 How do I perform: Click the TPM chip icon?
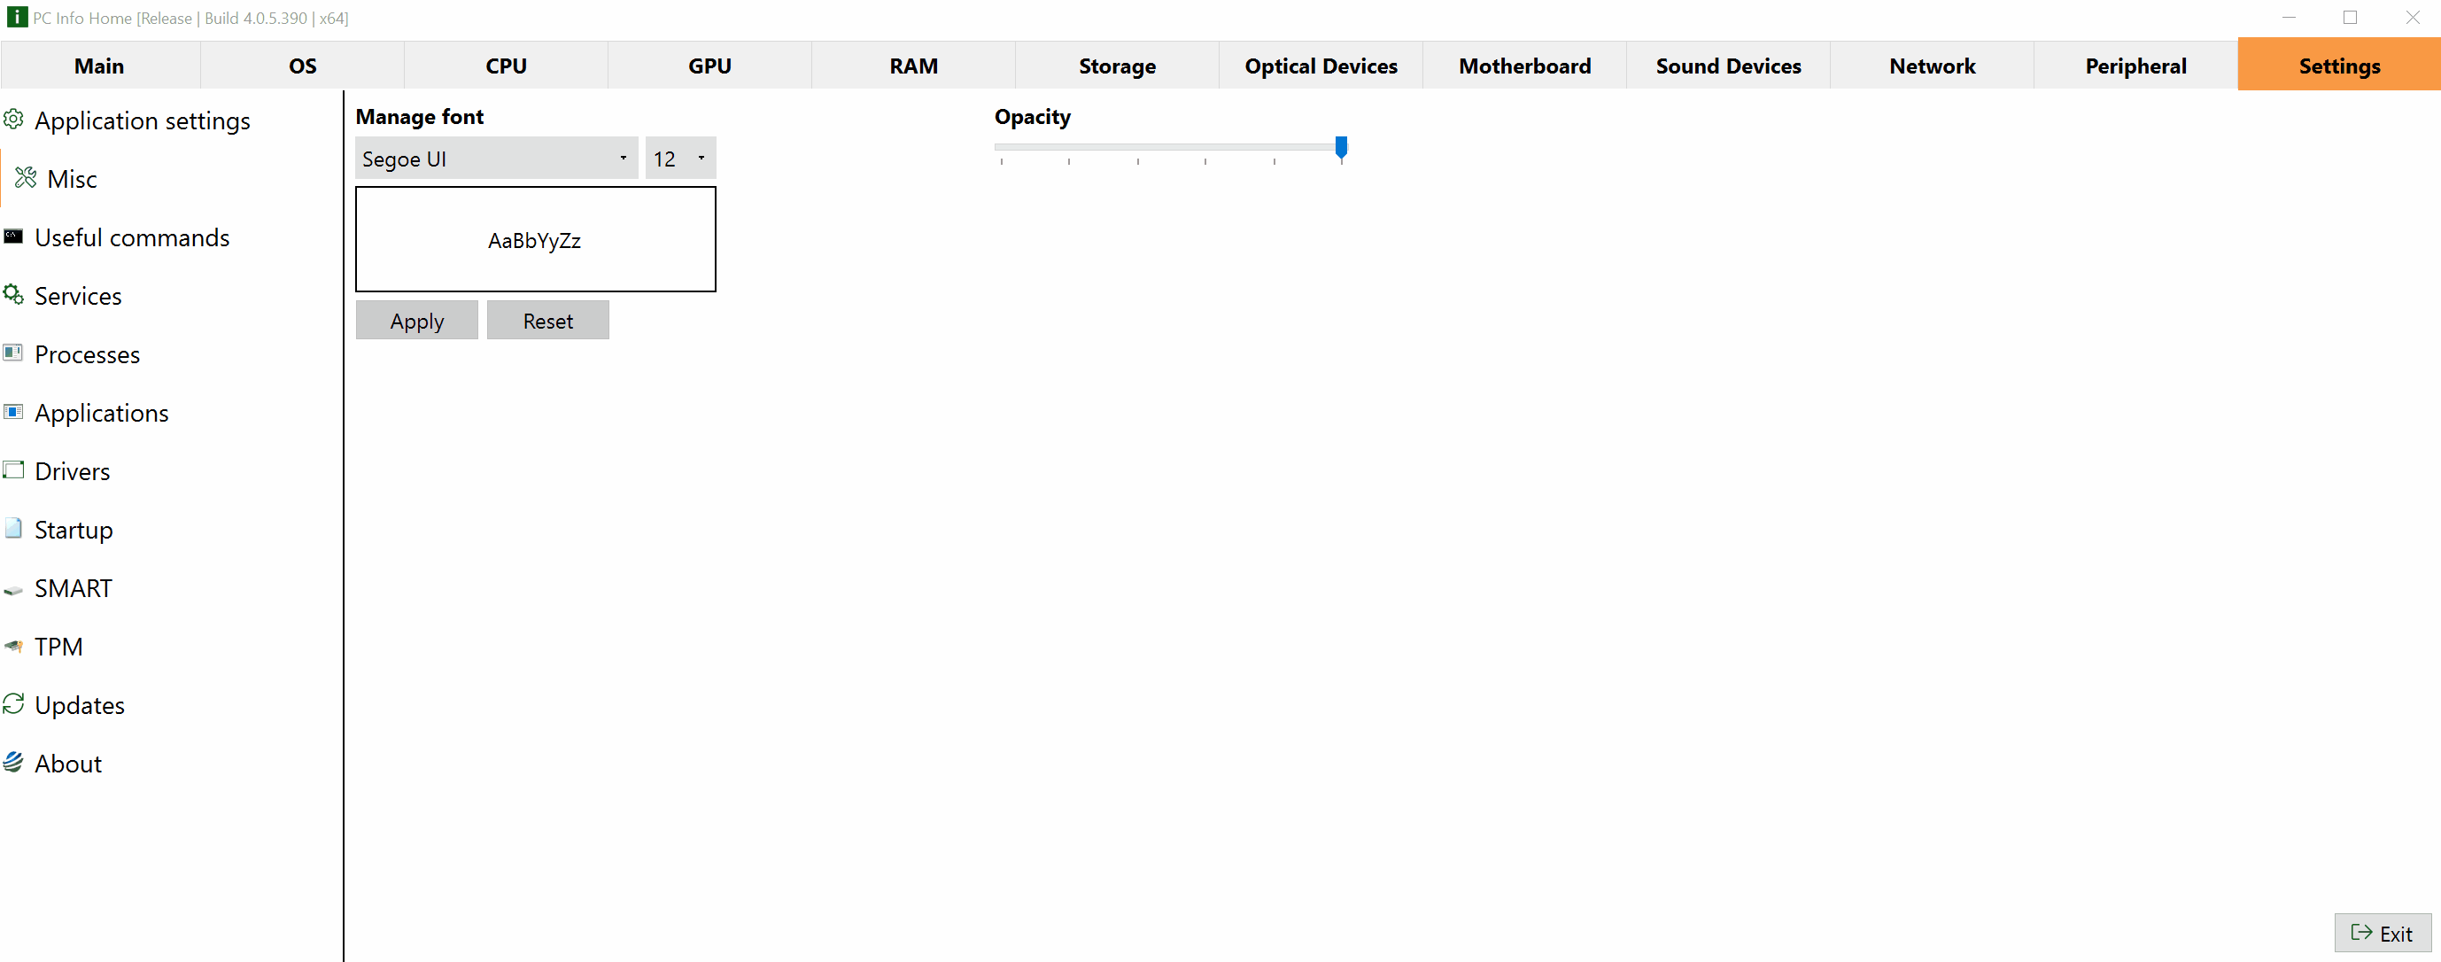coord(13,647)
